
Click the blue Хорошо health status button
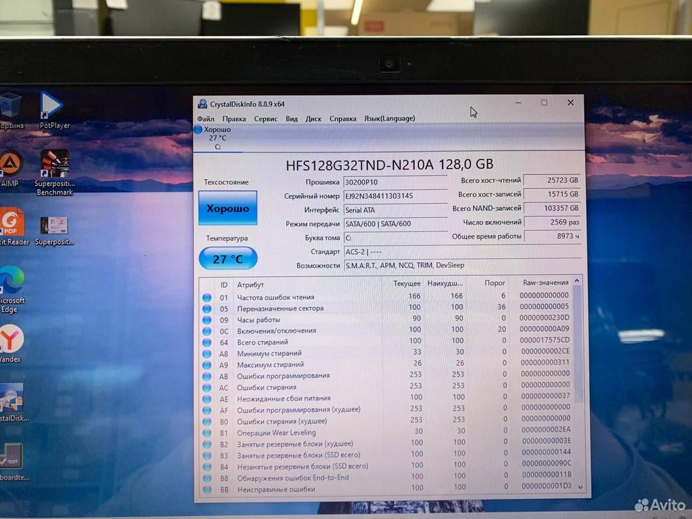(x=228, y=208)
